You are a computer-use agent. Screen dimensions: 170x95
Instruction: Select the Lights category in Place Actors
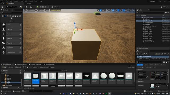tap(8, 16)
